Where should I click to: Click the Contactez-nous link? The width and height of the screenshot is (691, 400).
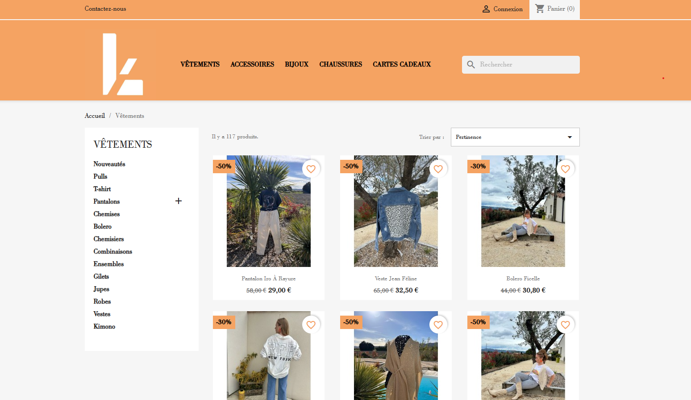105,8
